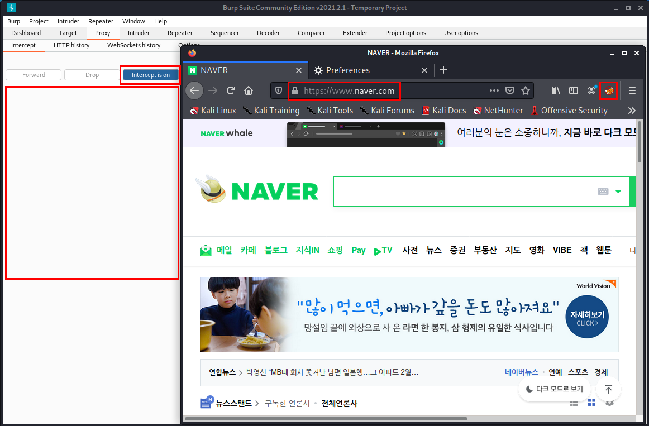Open Offensive Security bookmark
The width and height of the screenshot is (649, 426).
coord(569,111)
